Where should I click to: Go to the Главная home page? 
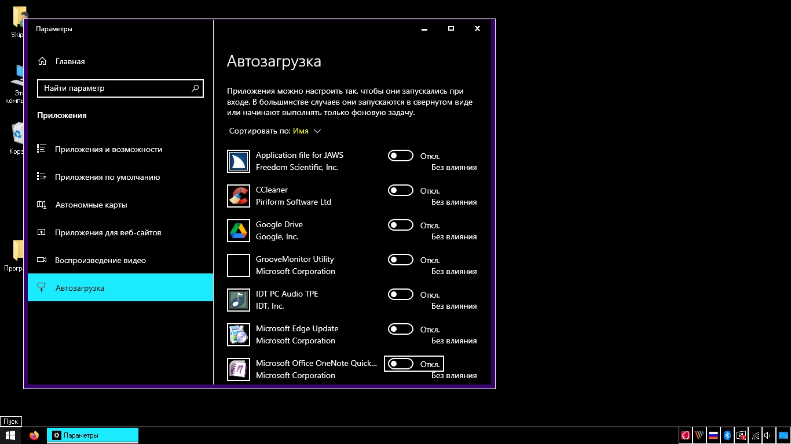tap(120, 61)
